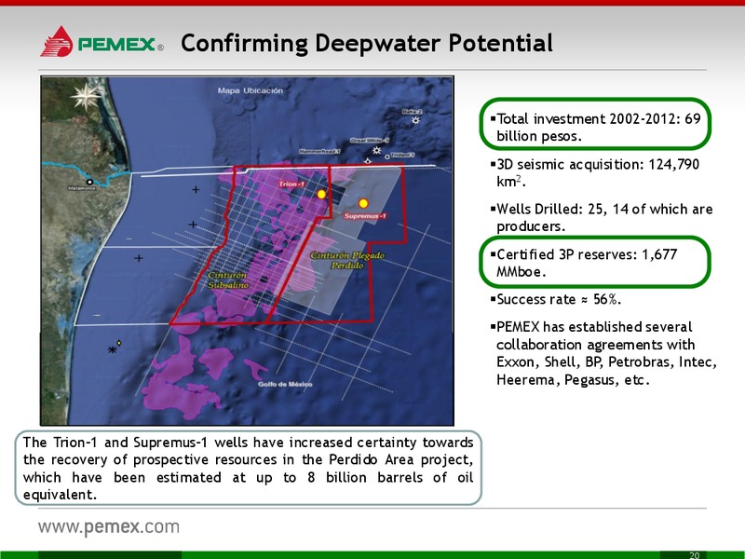Select the Success rate 56% bullet
The height and width of the screenshot is (559, 745).
click(x=556, y=299)
